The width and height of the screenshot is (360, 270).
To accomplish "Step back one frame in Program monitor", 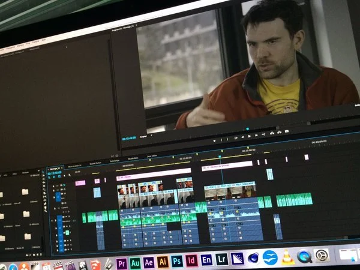I will click(x=243, y=137).
